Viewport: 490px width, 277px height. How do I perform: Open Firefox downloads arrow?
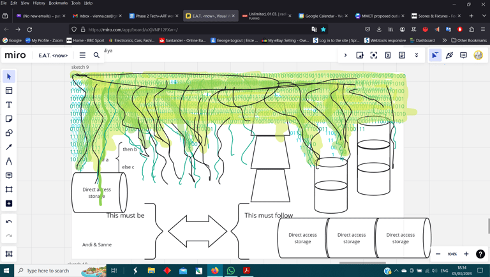[379, 29]
